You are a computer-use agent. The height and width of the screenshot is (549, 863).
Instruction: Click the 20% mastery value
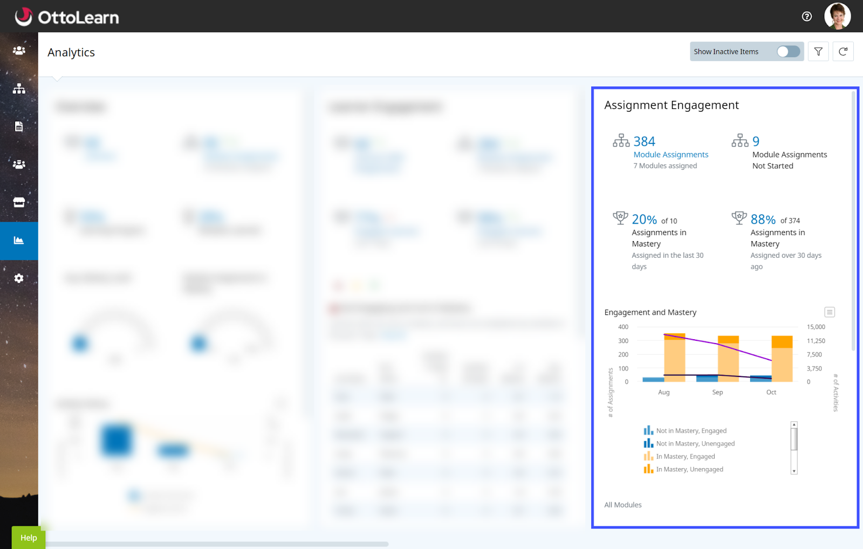click(x=645, y=219)
